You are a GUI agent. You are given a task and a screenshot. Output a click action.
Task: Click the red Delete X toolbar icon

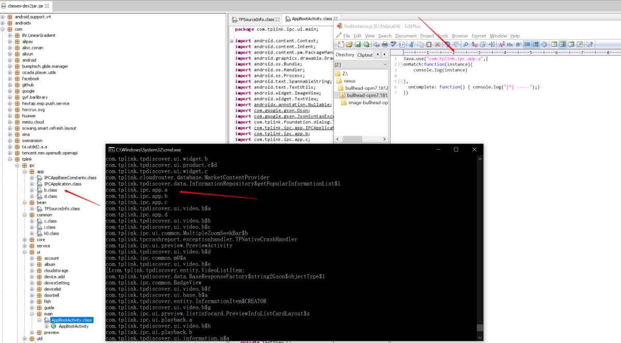437,44
